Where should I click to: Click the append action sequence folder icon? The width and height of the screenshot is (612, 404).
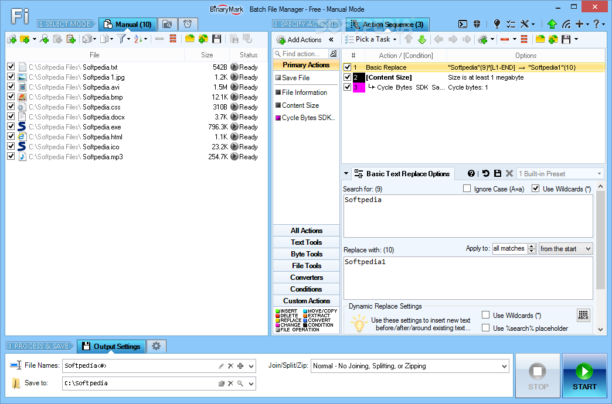pos(553,39)
